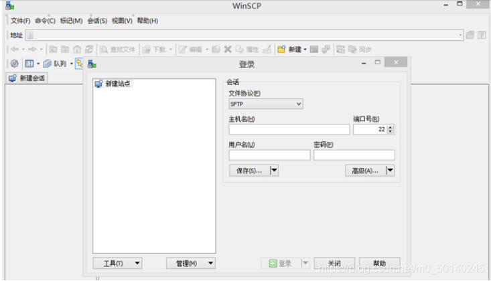Viewport: 491px width, 281px height.
Task: Click the icon after 编辑 dropdown arrow
Action: coord(216,49)
